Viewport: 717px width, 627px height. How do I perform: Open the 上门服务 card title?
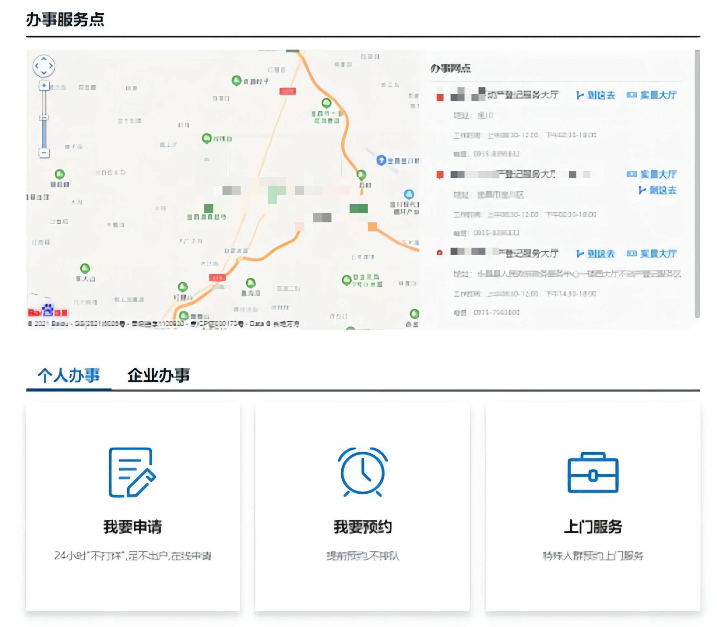point(593,527)
